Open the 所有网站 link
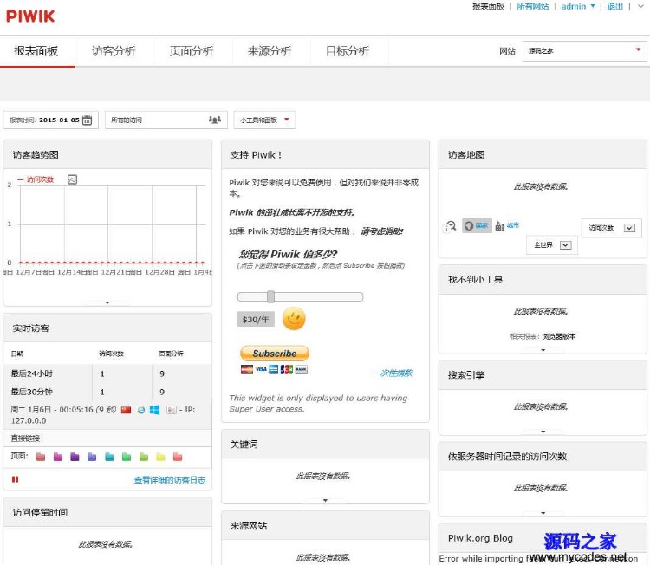Screen dimensions: 650x565 pyautogui.click(x=532, y=6)
